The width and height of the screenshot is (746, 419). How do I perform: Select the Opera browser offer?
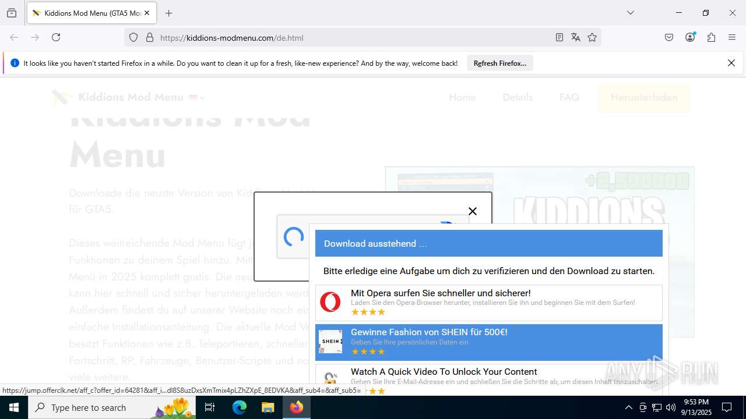489,303
